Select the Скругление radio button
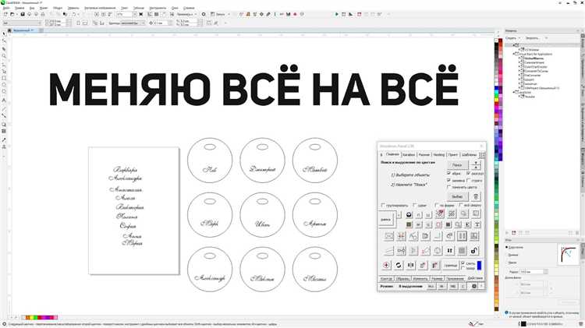This screenshot has height=328, width=585. tap(507, 247)
